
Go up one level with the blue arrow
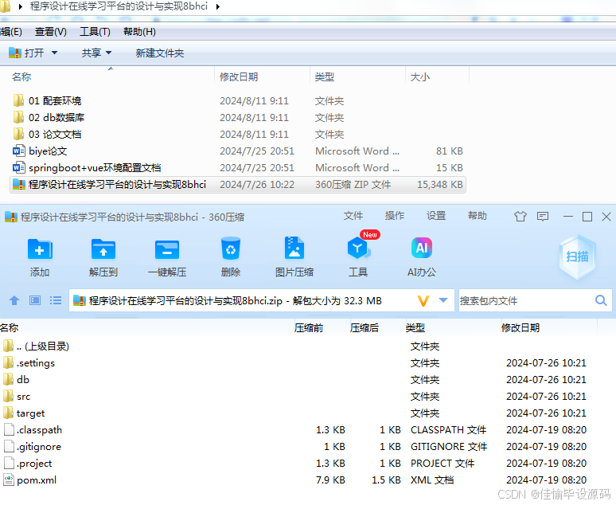[14, 300]
